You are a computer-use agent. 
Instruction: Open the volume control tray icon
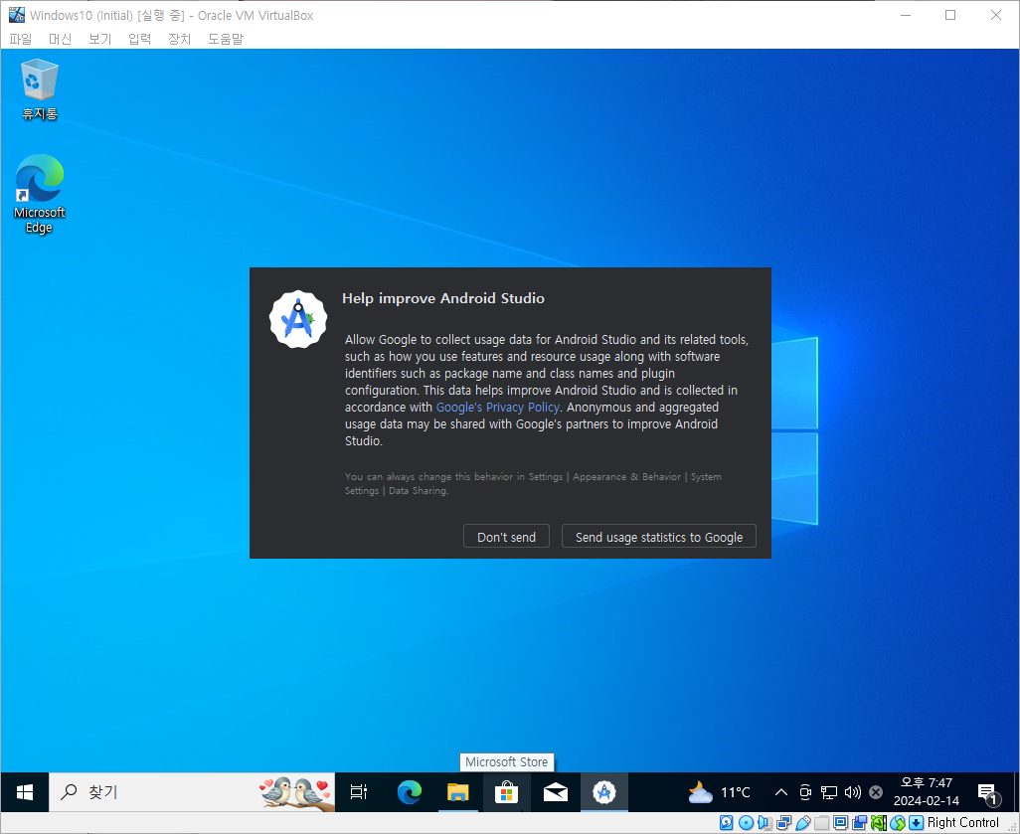point(852,791)
